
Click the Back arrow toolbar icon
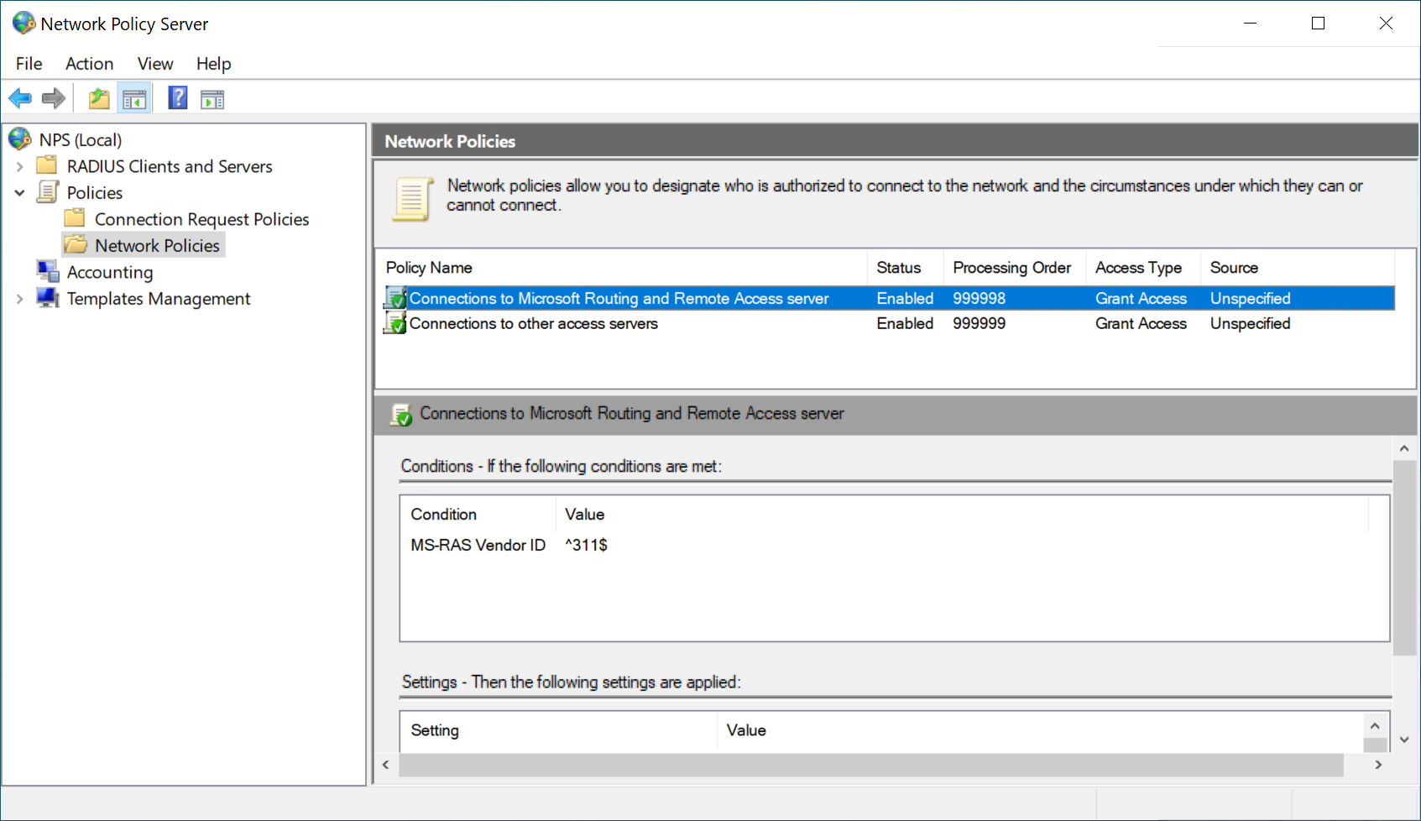point(20,99)
